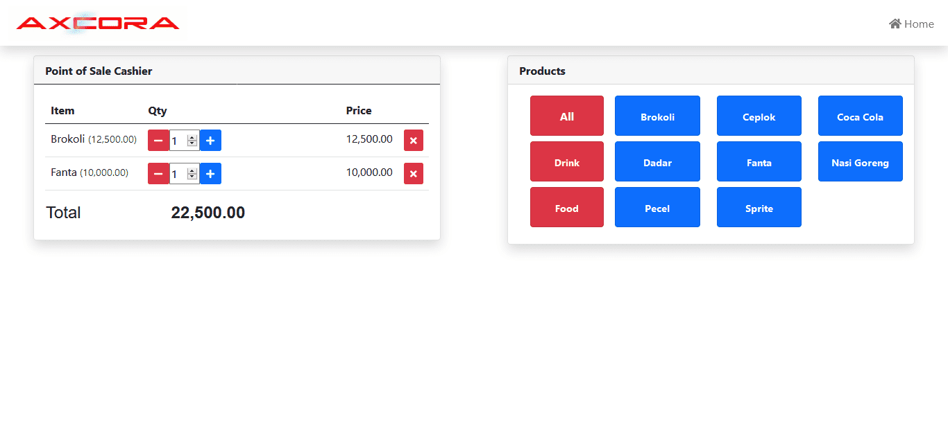Show All product categories
948x426 pixels.
click(566, 116)
